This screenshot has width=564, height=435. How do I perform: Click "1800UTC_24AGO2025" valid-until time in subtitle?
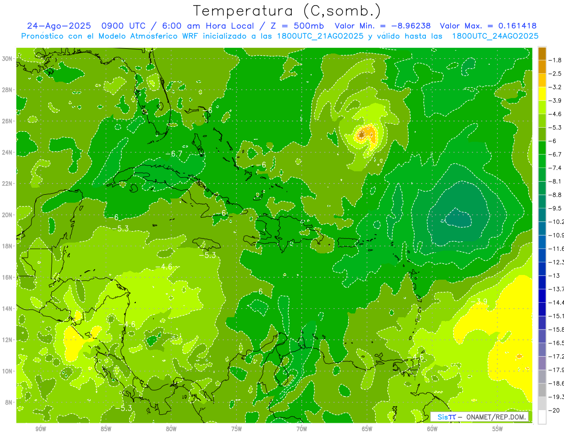(x=495, y=36)
